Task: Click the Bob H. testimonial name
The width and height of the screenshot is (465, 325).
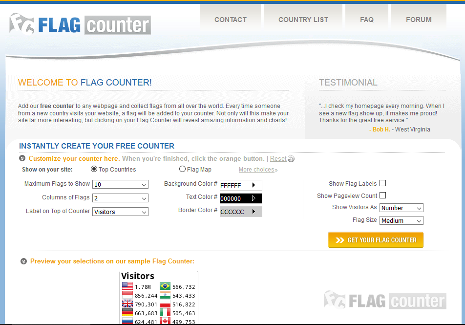Action: (x=381, y=130)
